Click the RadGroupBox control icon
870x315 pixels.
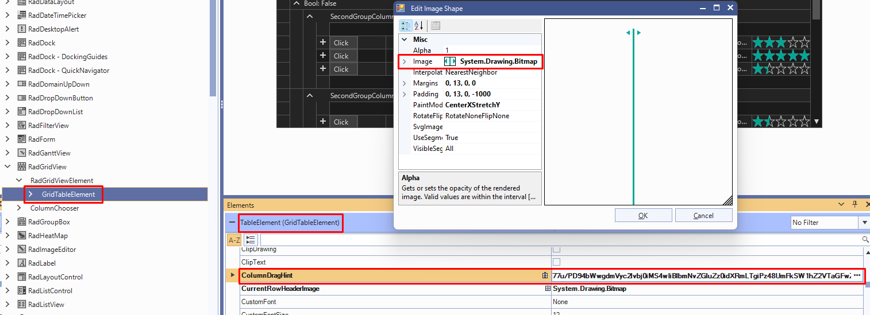[22, 222]
